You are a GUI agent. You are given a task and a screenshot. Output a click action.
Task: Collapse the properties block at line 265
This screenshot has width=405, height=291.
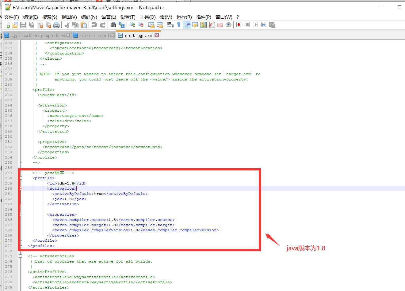21,215
